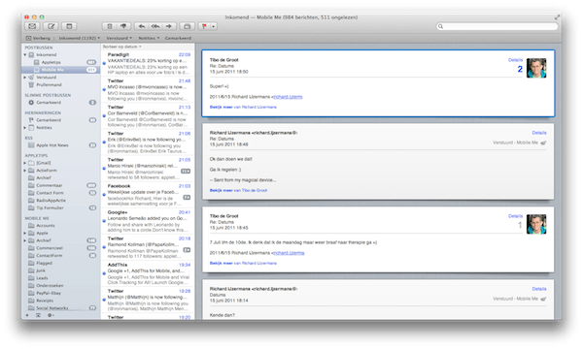
Task: Show mail activity using the bottom sidebar icon
Action: (38, 315)
